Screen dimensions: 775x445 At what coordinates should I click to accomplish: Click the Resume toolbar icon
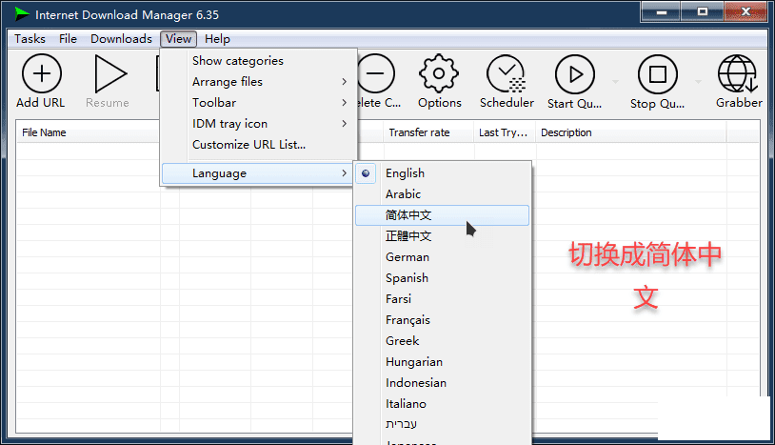tap(109, 73)
